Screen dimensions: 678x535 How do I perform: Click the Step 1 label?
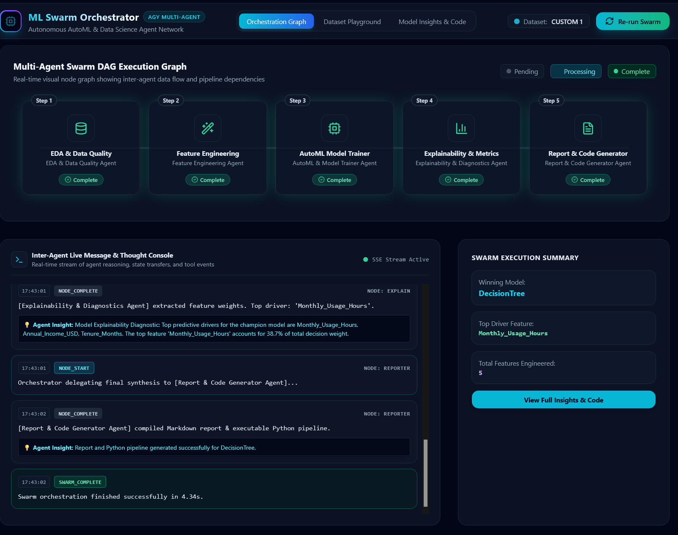(x=44, y=100)
